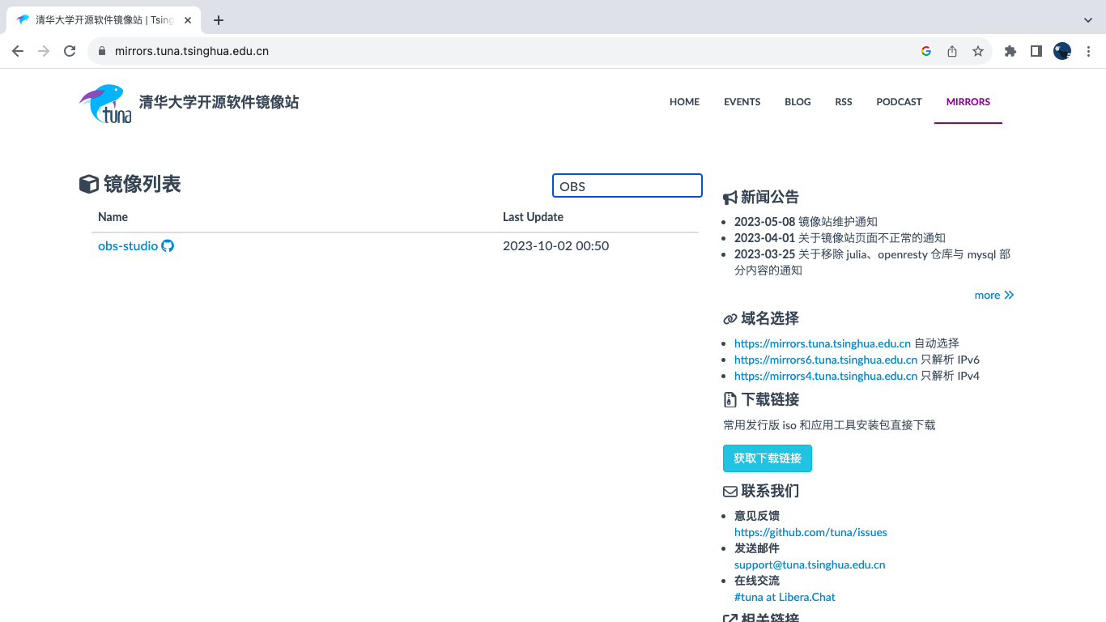Click the 获取下载链接 button
The image size is (1106, 622).
point(767,458)
